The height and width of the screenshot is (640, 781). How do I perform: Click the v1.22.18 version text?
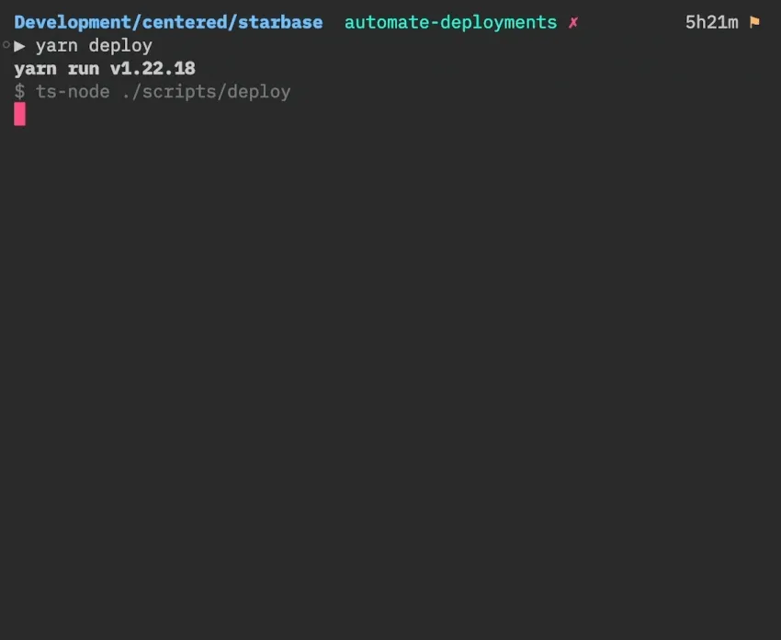(x=153, y=68)
